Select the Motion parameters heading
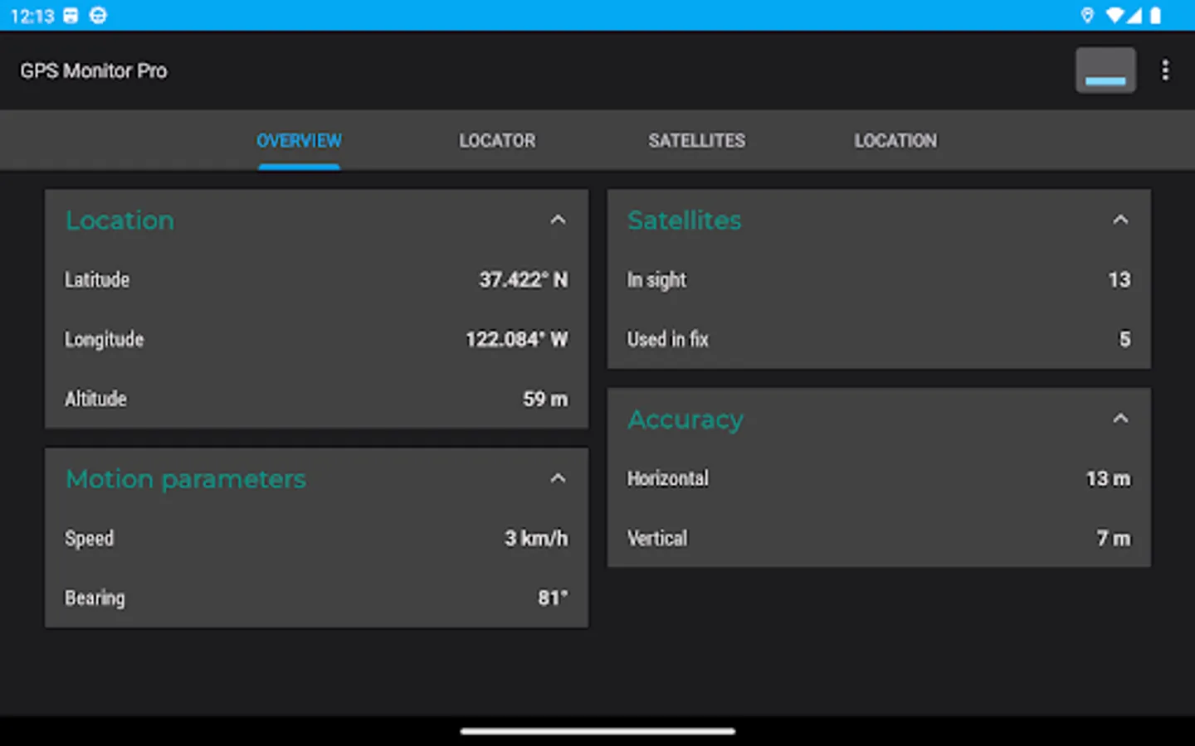 pyautogui.click(x=186, y=479)
